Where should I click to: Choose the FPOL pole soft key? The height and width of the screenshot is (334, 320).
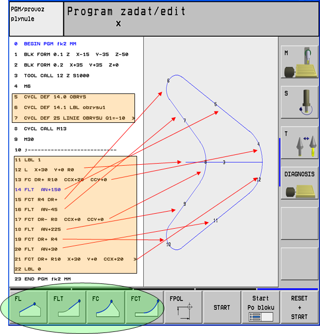pyautogui.click(x=183, y=307)
